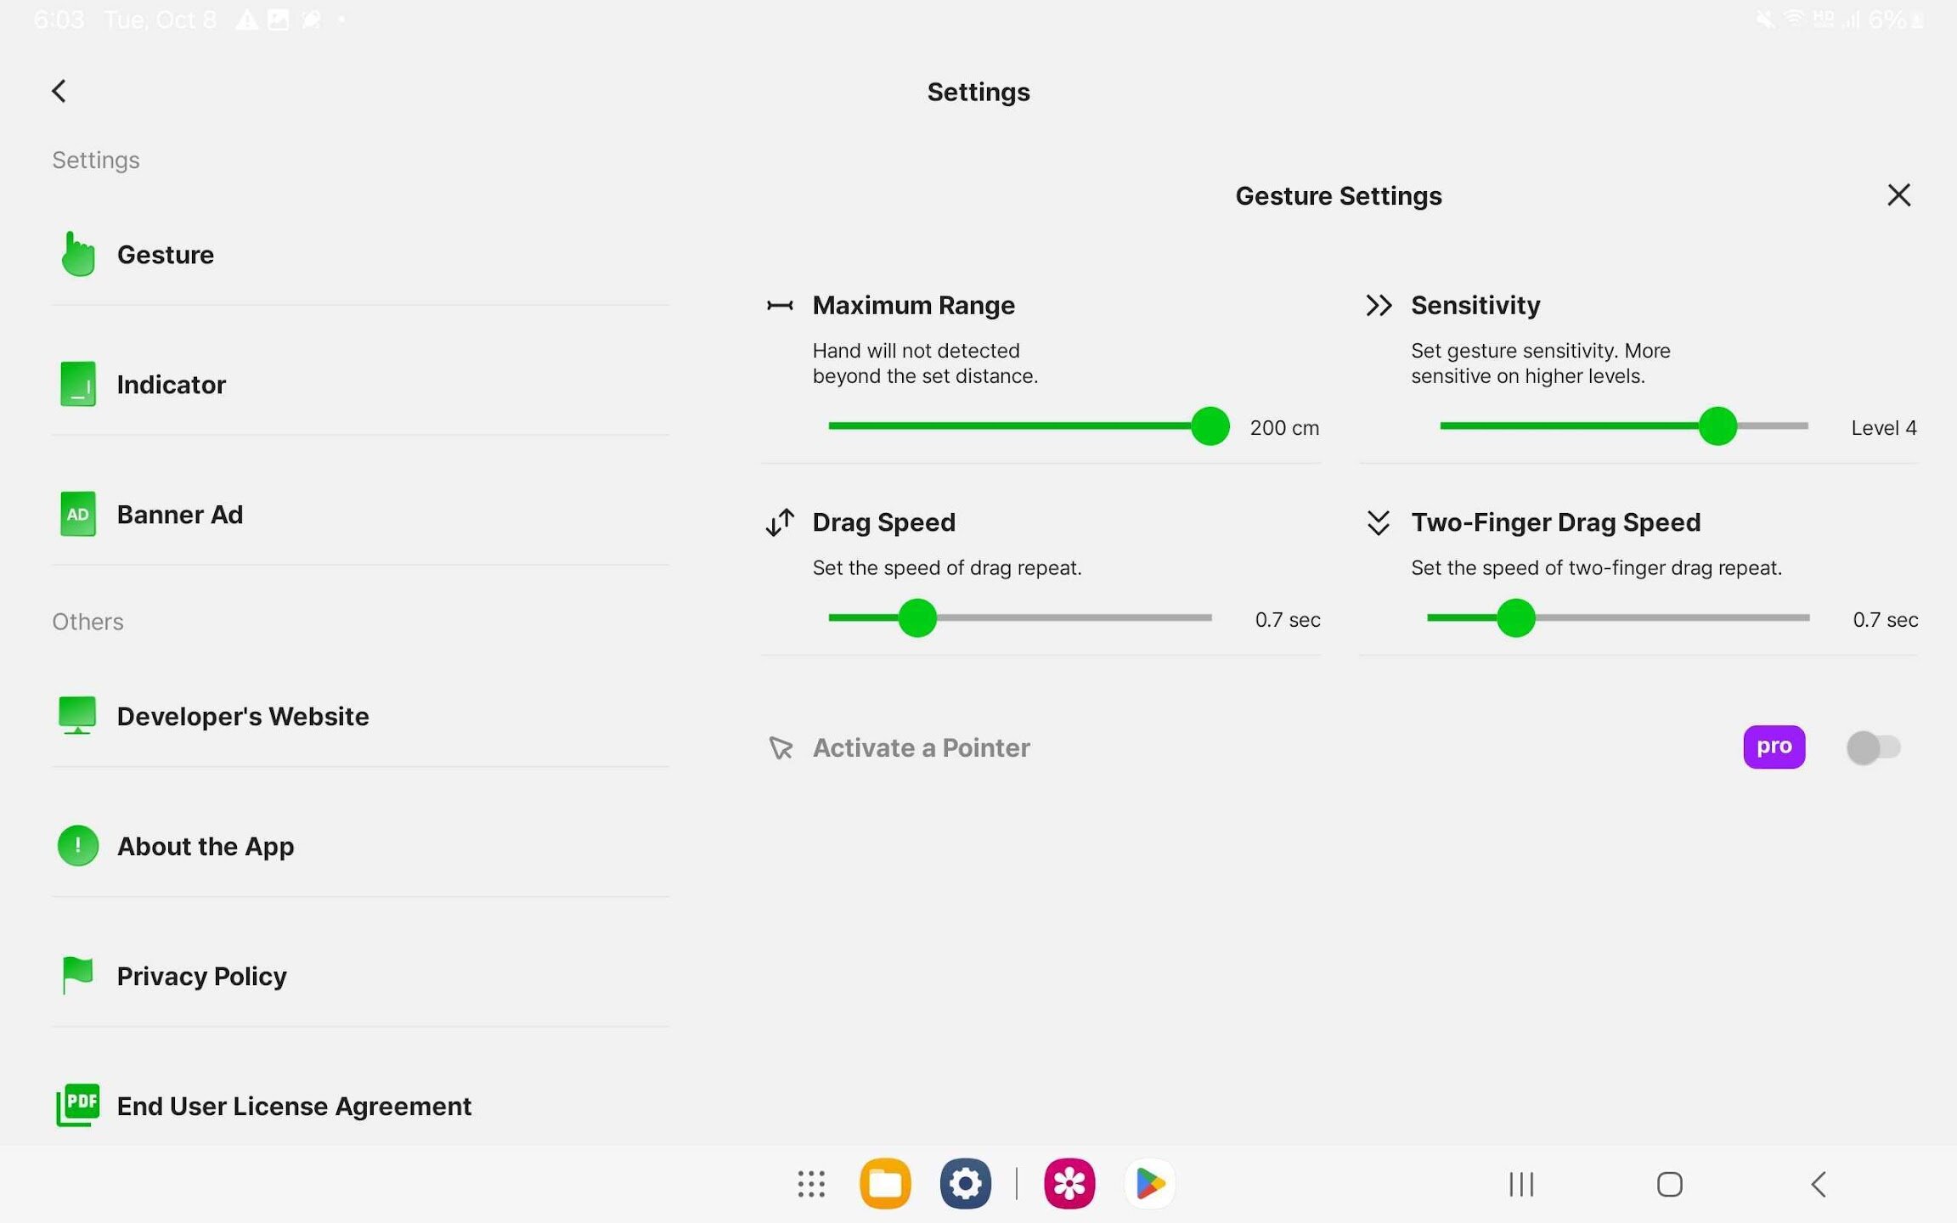Open the Gesture hand icon

point(77,255)
